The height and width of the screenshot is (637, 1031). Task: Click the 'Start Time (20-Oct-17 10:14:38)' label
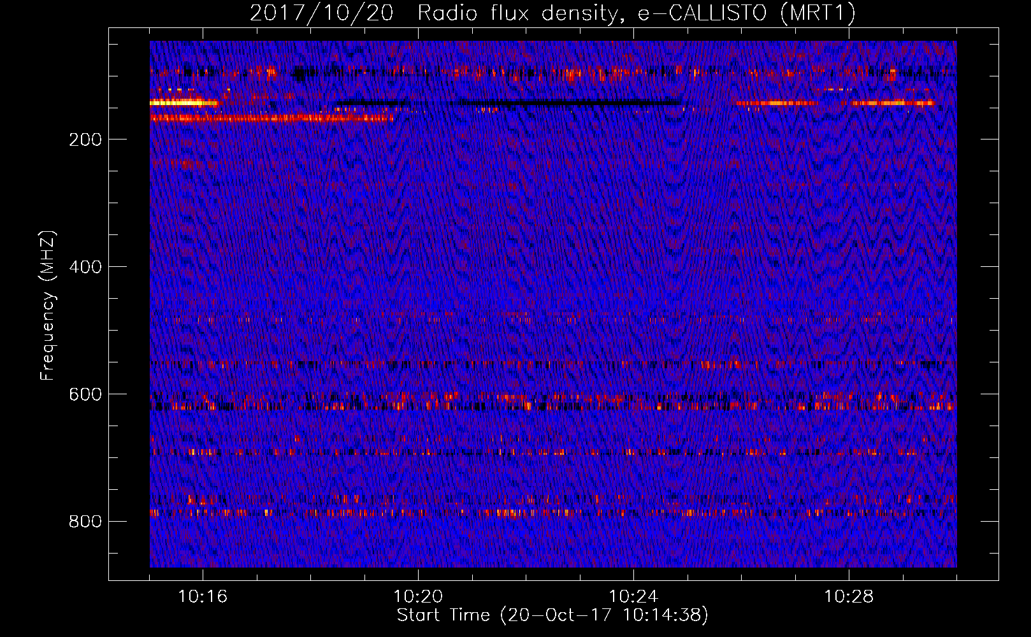click(x=552, y=615)
